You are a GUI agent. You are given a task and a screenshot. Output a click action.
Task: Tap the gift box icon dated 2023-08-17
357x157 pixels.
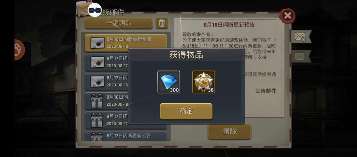click(x=97, y=120)
